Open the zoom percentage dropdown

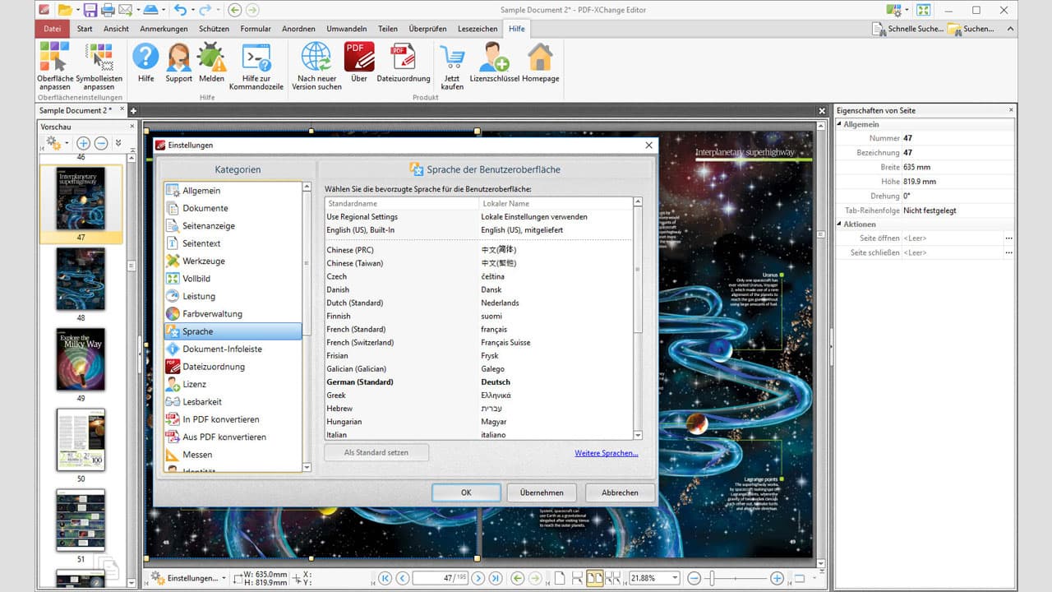(674, 577)
